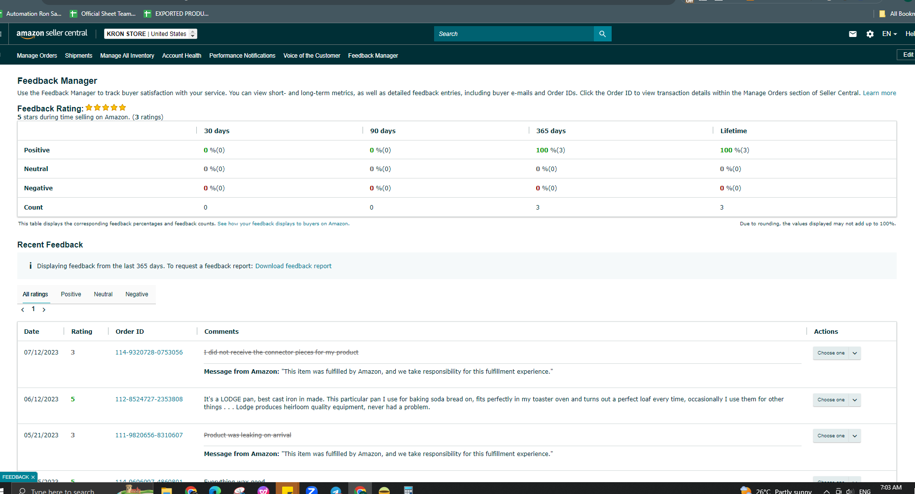915x494 pixels.
Task: Go to Account Health
Action: 182,56
